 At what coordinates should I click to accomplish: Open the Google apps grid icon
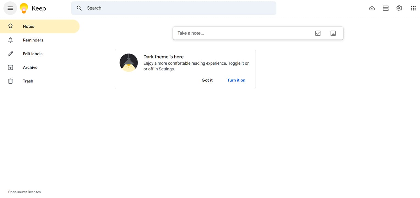pos(413,8)
